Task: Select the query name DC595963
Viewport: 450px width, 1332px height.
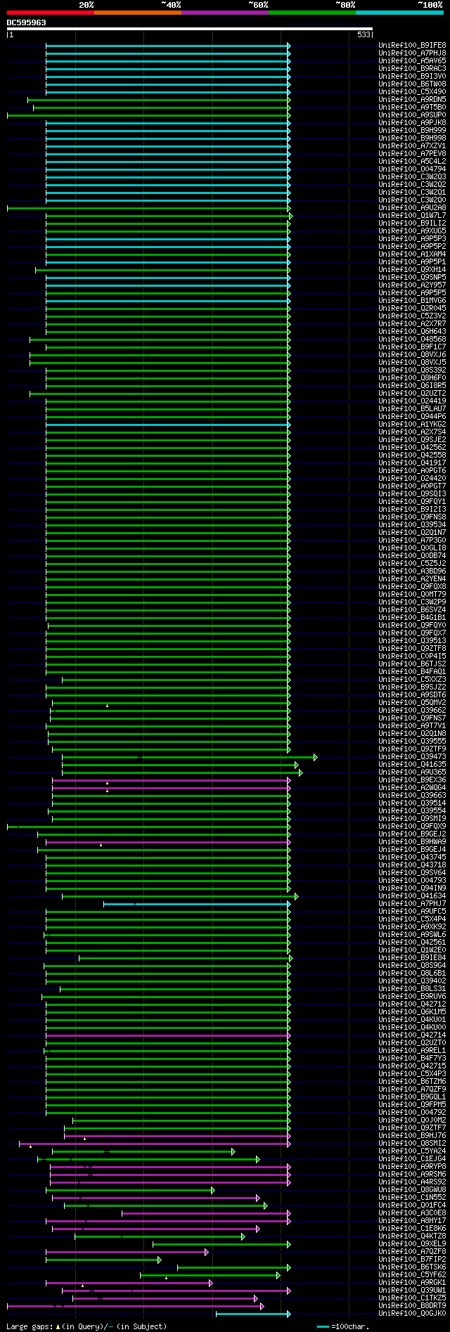Action: coord(27,22)
